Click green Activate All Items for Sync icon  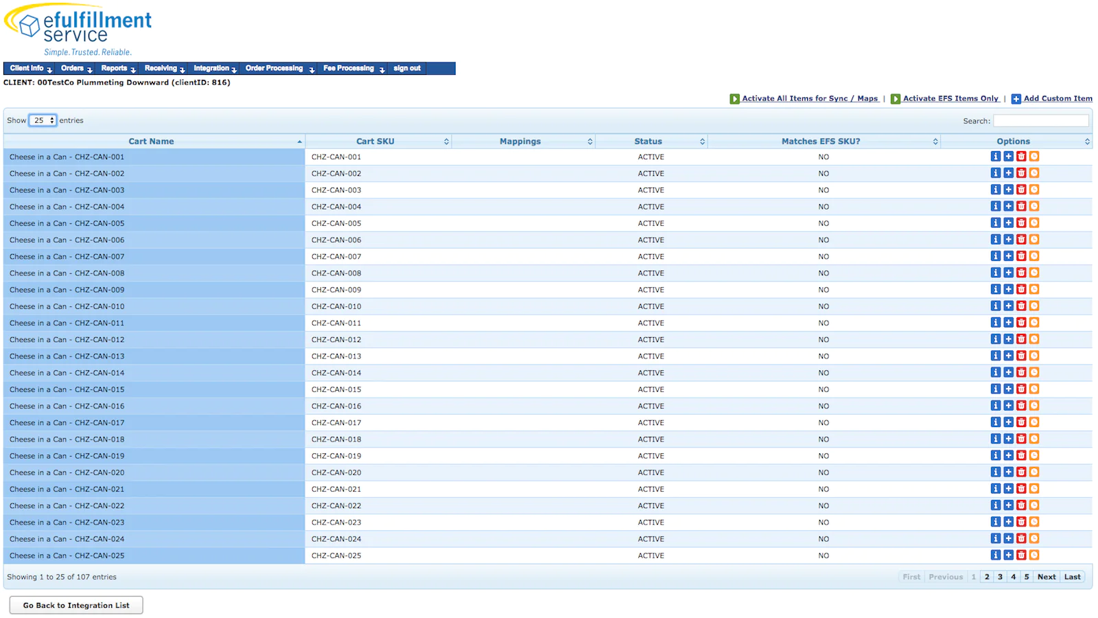tap(734, 99)
